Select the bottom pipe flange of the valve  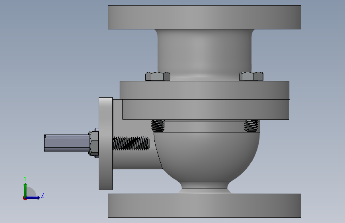(x=205, y=206)
